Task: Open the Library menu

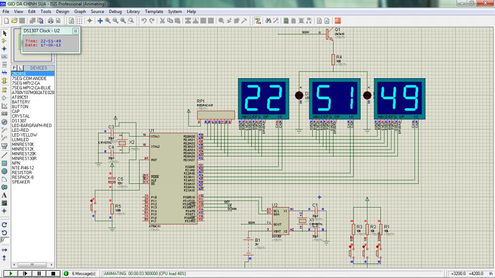Action: [x=133, y=11]
